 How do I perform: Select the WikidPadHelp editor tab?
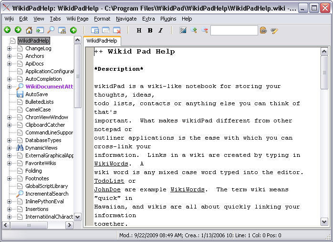click(102, 41)
